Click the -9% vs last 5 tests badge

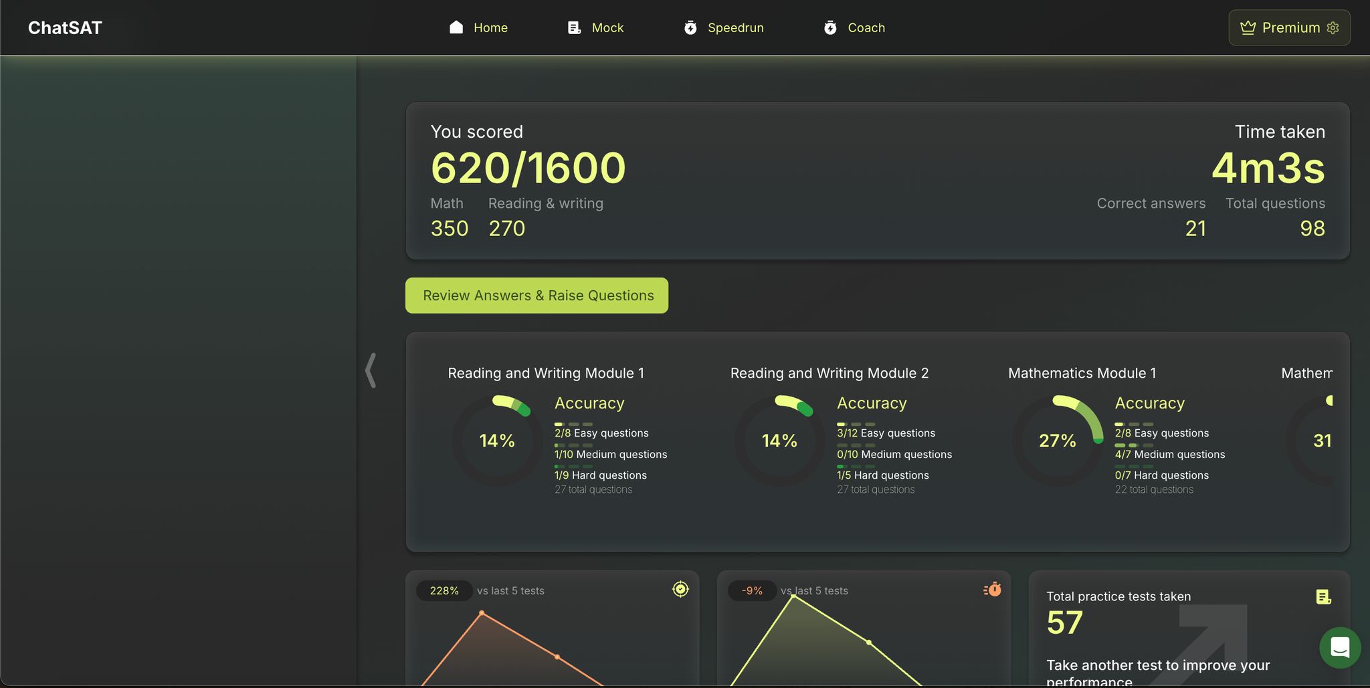752,590
